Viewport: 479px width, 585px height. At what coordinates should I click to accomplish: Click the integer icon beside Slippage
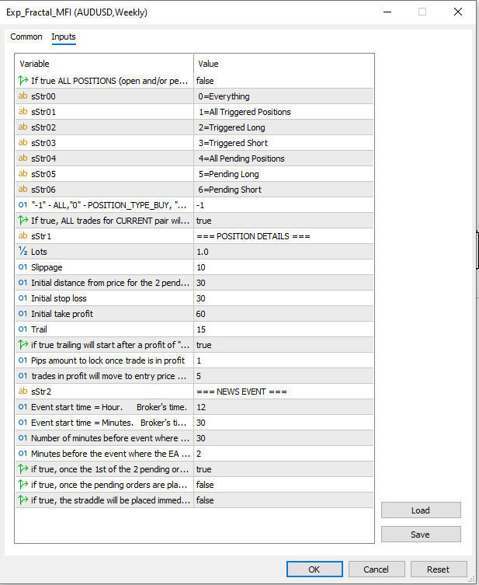point(23,267)
